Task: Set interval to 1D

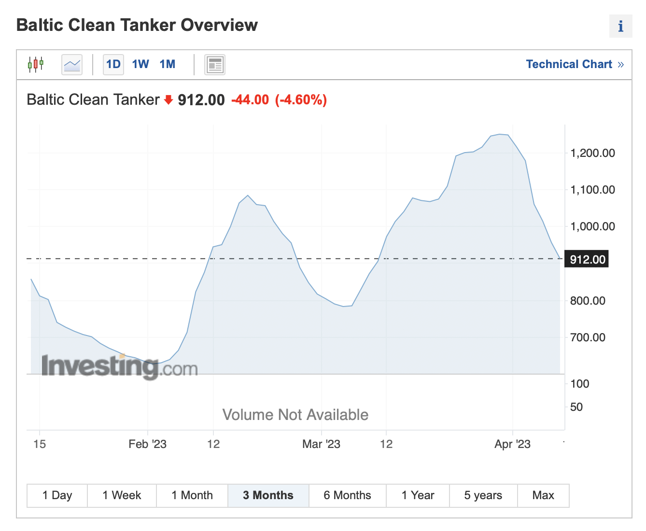Action: click(113, 64)
